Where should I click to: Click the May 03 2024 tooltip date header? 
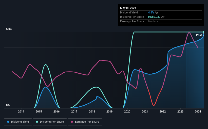coord(128,8)
